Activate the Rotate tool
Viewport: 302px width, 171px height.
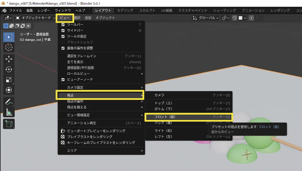pyautogui.click(x=9, y=69)
